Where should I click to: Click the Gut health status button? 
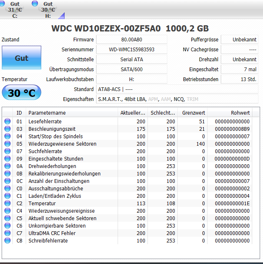(x=22, y=58)
